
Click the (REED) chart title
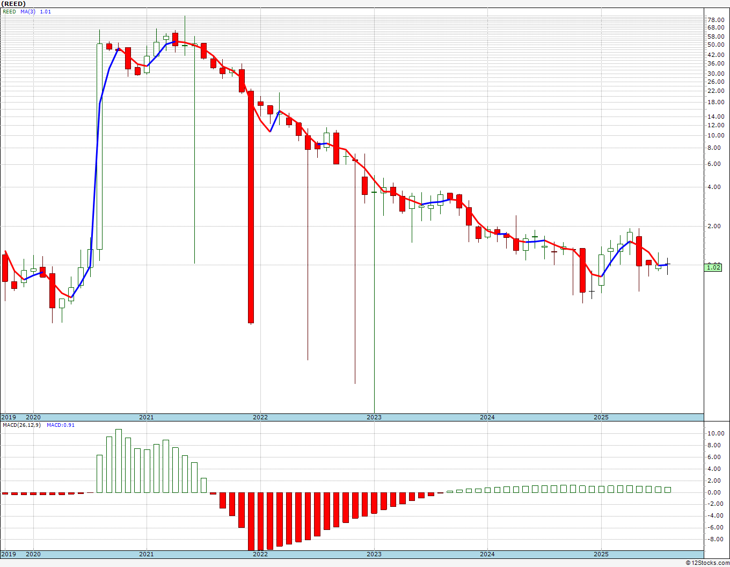pos(14,4)
